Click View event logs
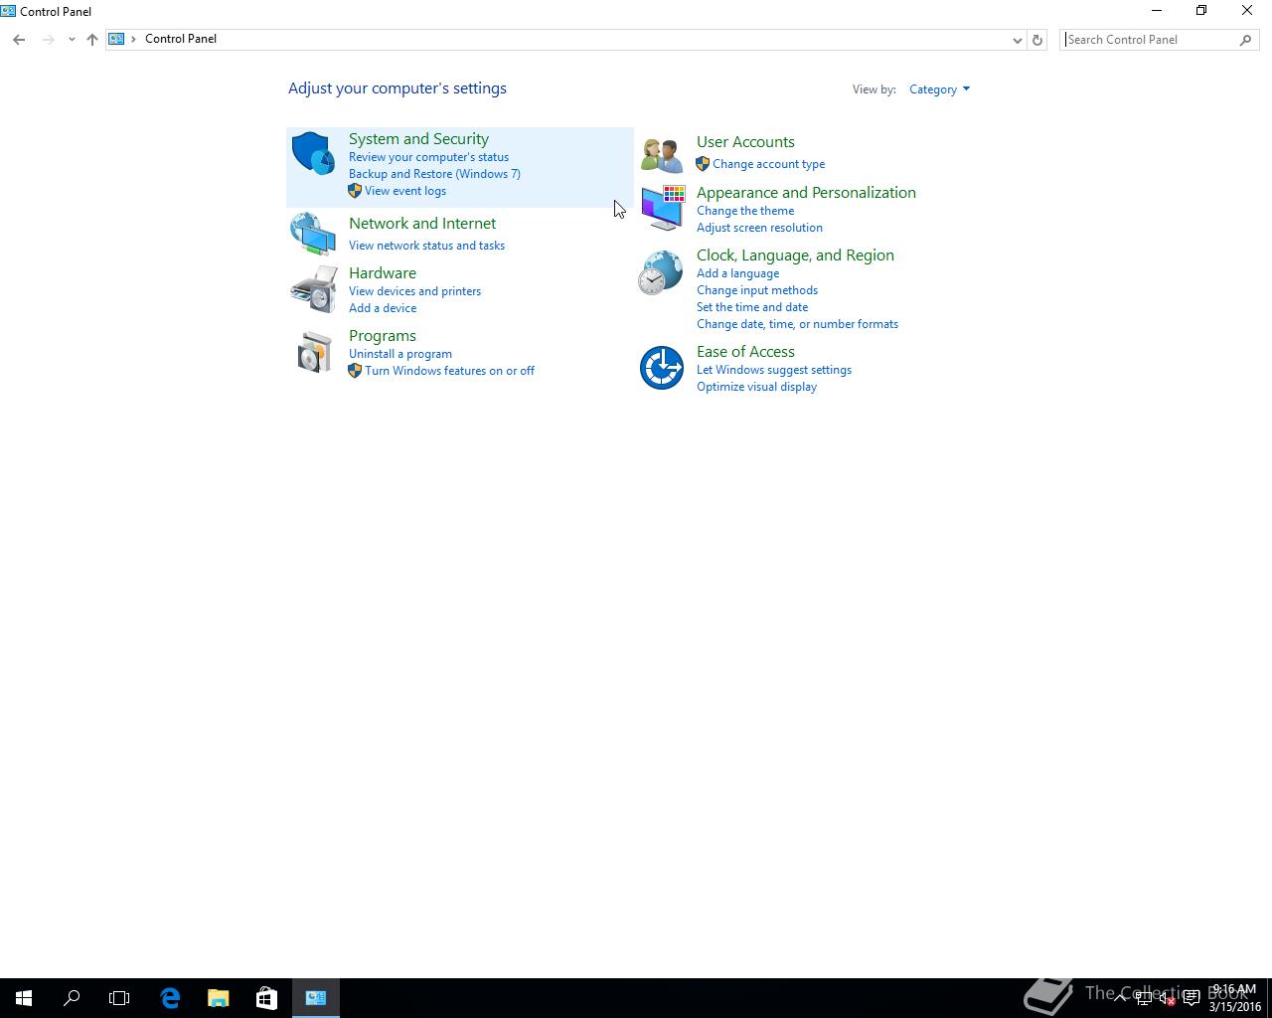This screenshot has height=1018, width=1272. 405,191
